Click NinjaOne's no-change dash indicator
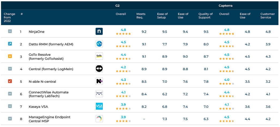This screenshot has height=127, width=280. 10,31
